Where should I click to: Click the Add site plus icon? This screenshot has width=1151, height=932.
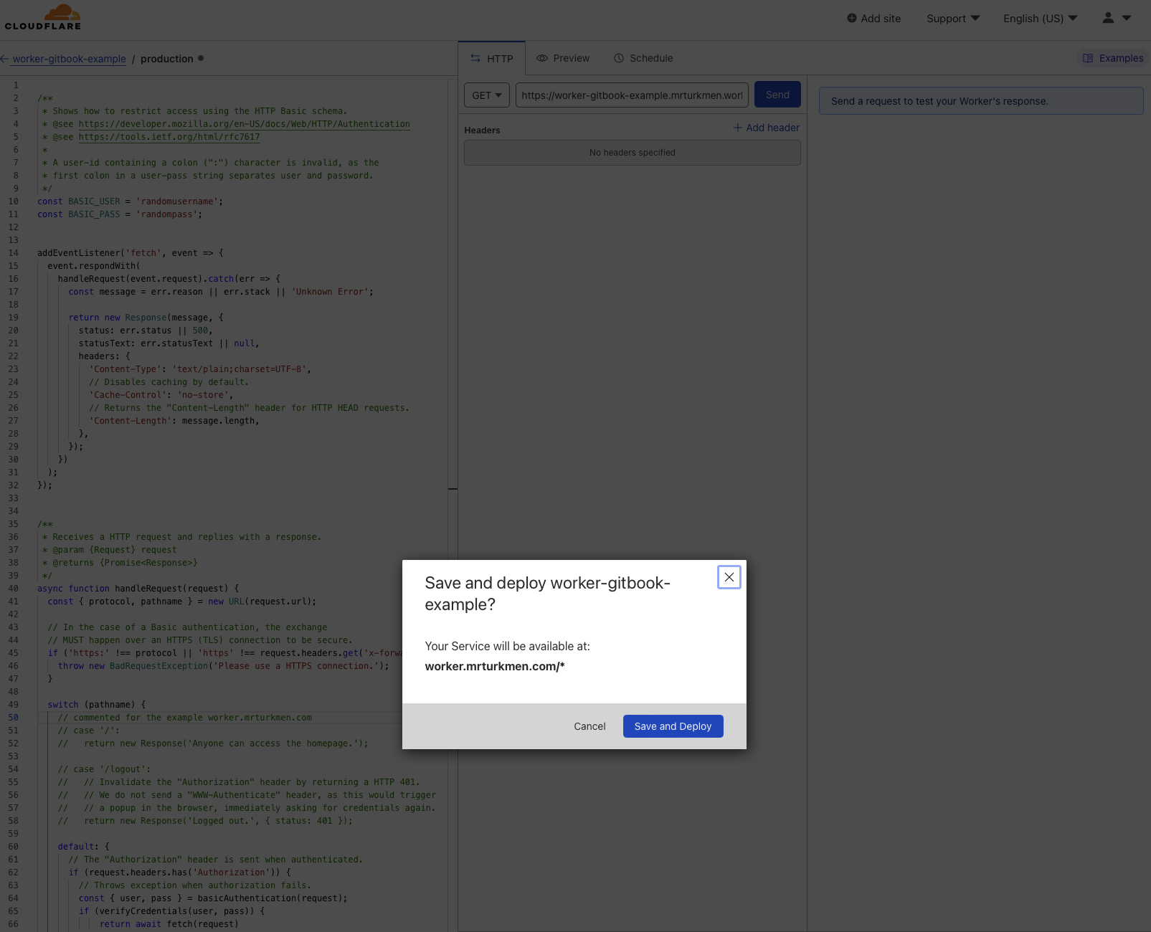(851, 18)
